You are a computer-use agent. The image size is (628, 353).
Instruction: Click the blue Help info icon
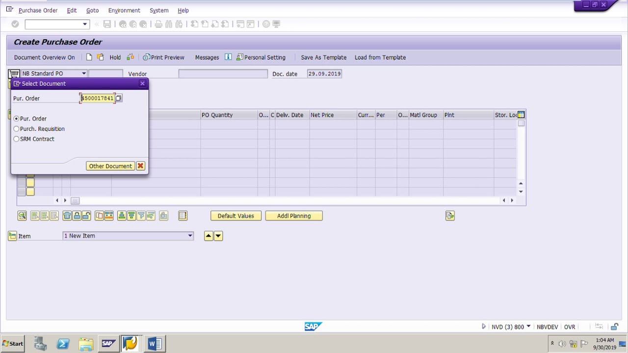[228, 57]
